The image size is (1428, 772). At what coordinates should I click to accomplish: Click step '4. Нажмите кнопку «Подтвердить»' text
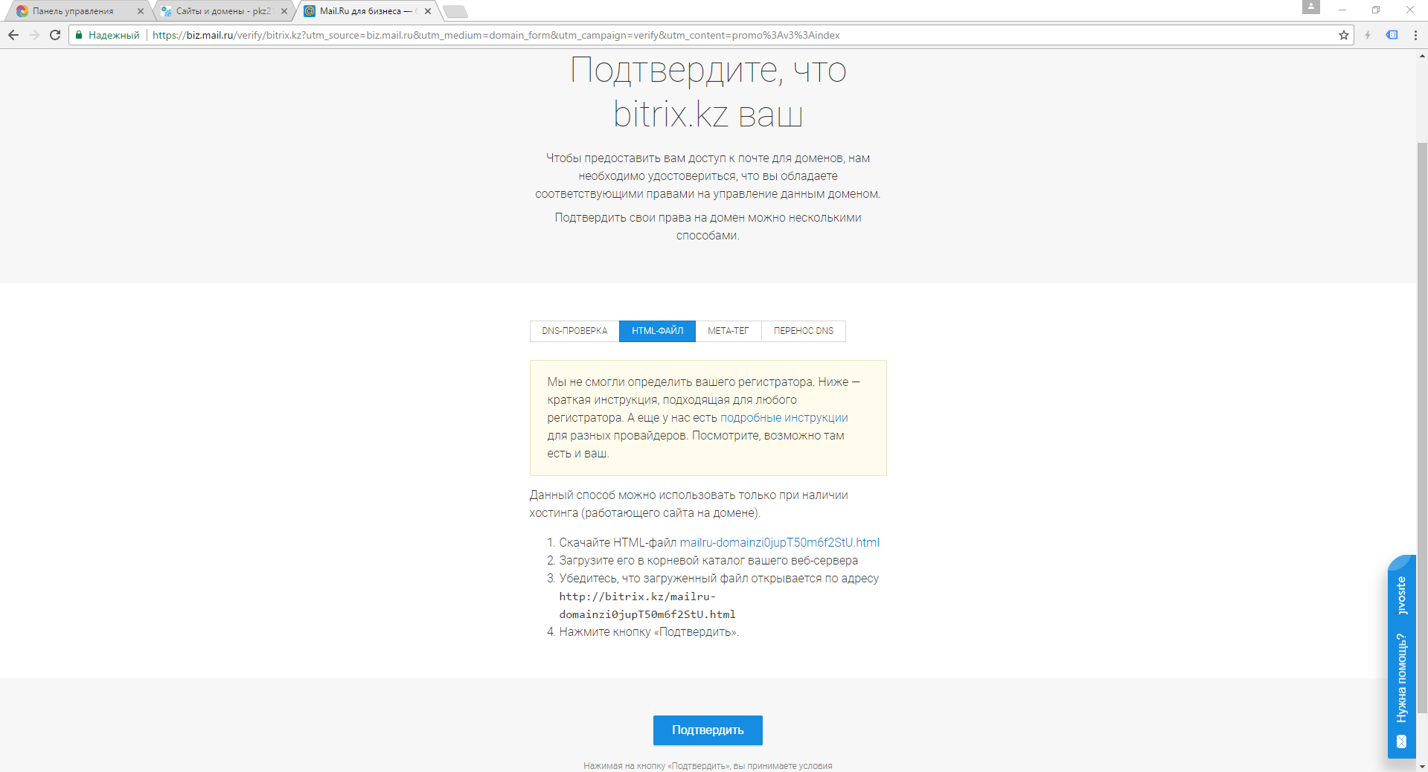click(643, 632)
